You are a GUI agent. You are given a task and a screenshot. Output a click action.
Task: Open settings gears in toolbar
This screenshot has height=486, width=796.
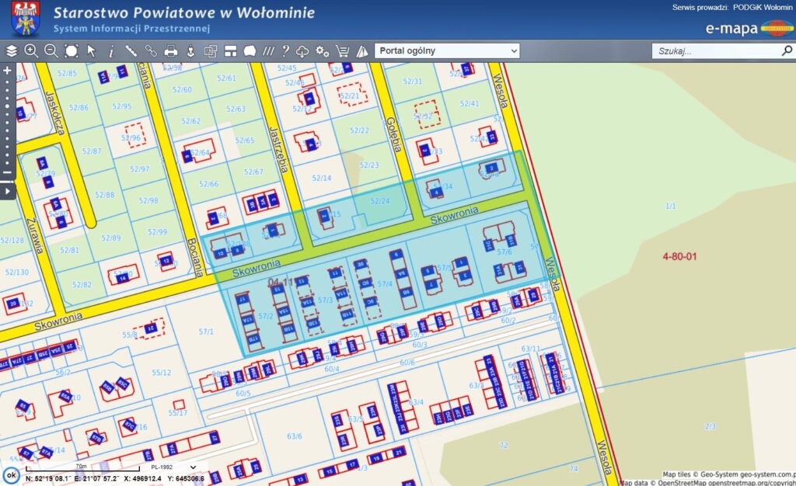[x=322, y=51]
